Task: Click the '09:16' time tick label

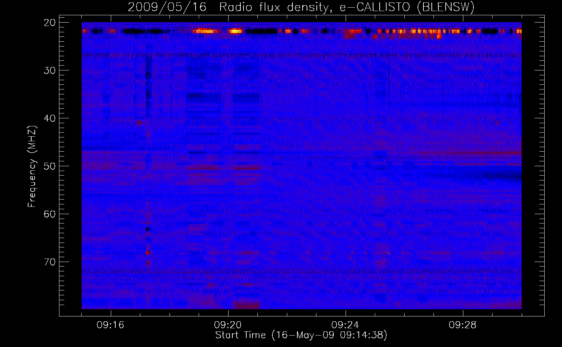Action: tap(110, 325)
